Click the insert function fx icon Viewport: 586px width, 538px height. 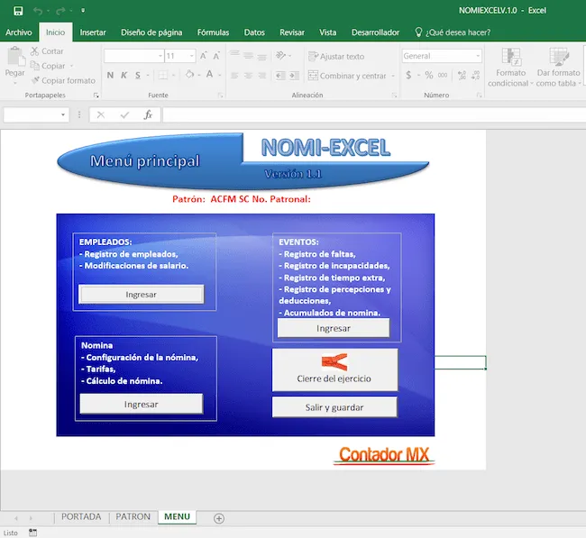pos(148,114)
